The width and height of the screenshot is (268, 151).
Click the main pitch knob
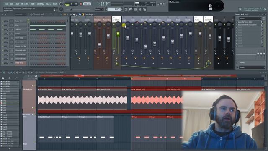[x=61, y=9]
